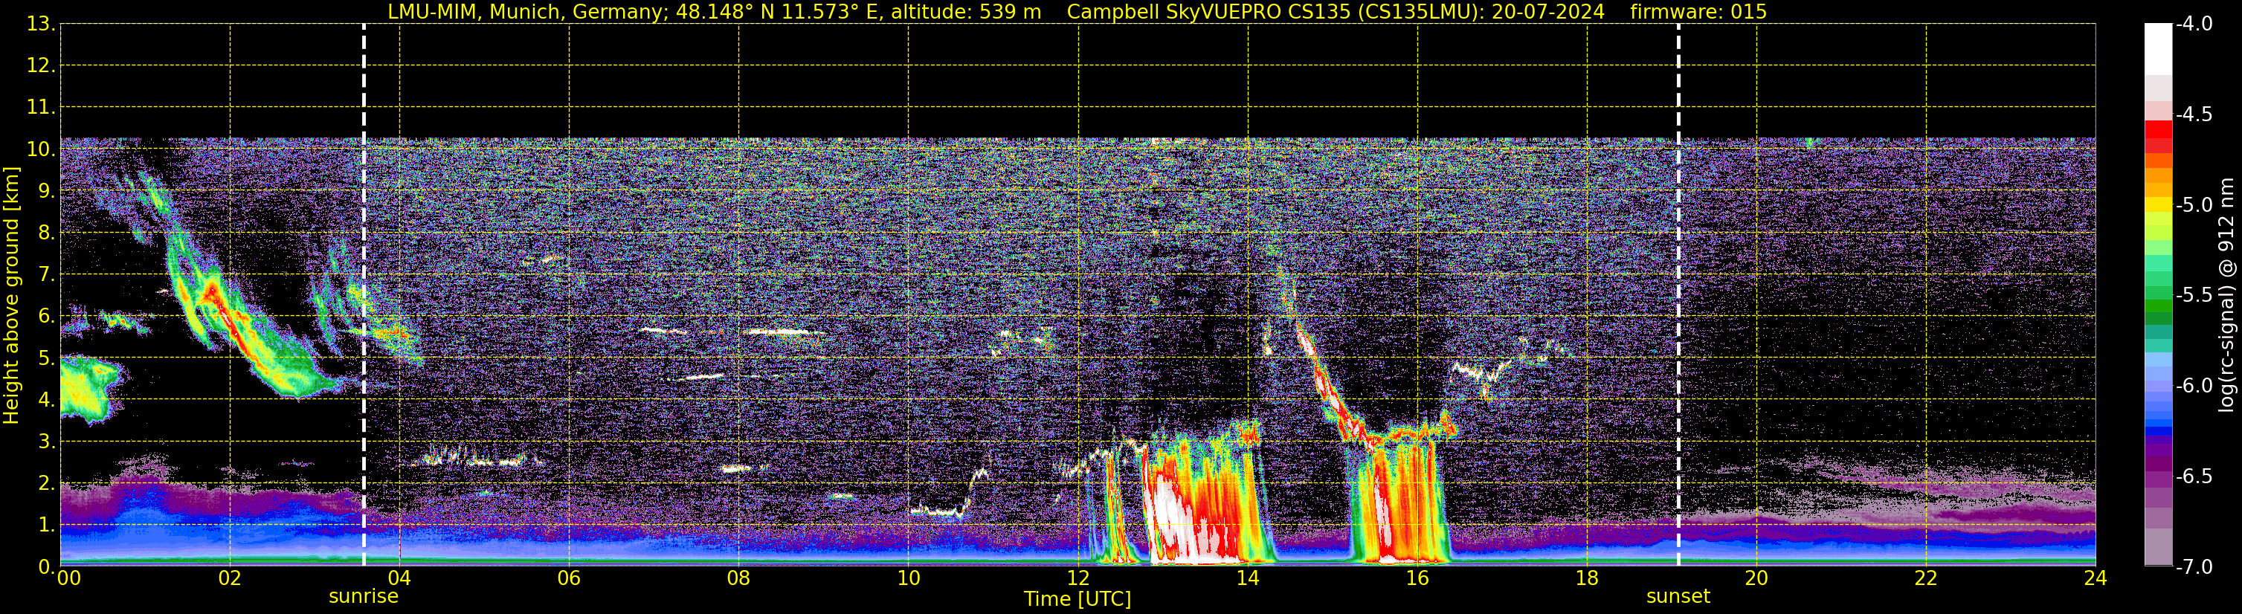This screenshot has width=2242, height=614.
Task: Click the y-axis tick label '7.'
Action: click(x=47, y=275)
